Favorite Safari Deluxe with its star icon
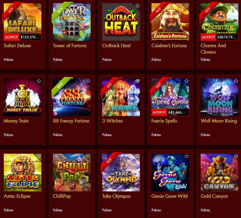Viewport: 241px width, 218px height. point(39,6)
